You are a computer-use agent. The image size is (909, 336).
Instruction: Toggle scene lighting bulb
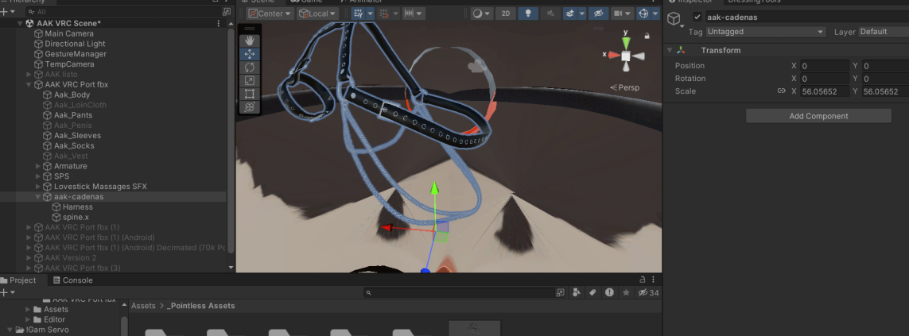(x=527, y=14)
